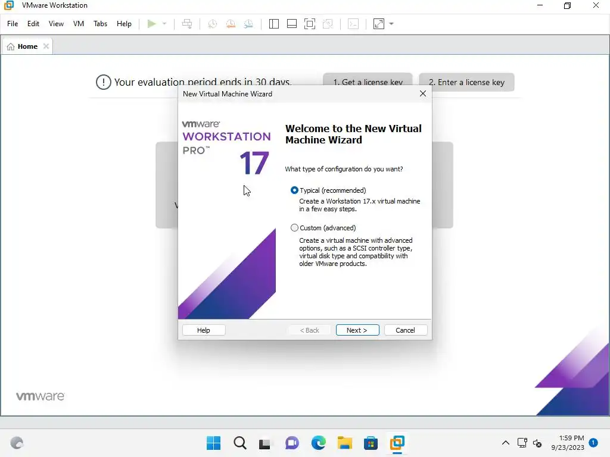Open the VM menu
Screen dimensions: 610x457
79,24
